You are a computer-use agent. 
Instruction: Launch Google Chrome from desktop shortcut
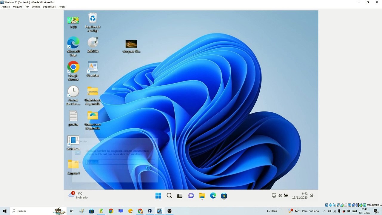tap(73, 71)
